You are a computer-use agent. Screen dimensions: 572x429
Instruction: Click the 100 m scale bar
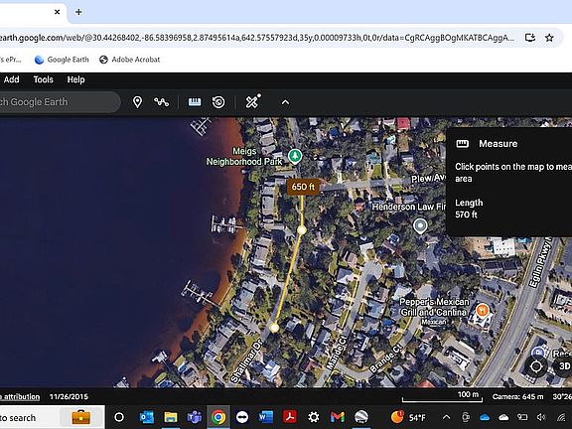pyautogui.click(x=442, y=396)
